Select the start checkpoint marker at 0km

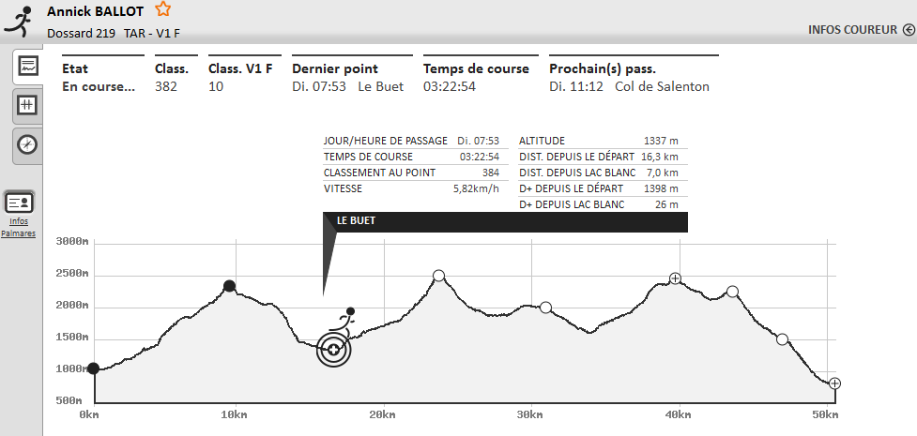[93, 368]
